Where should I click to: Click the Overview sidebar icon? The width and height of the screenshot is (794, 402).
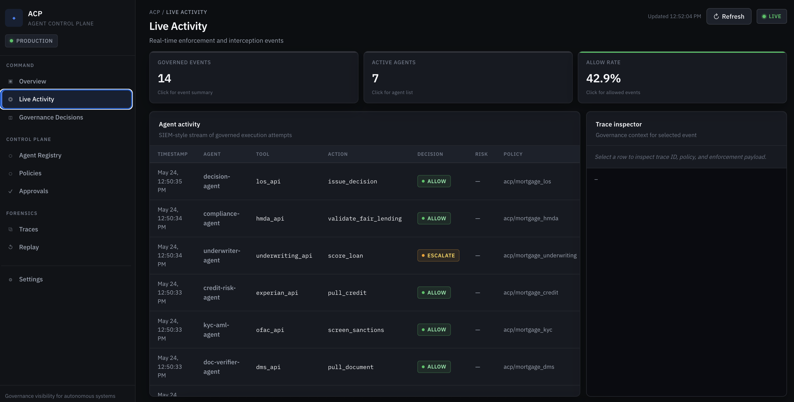click(11, 82)
